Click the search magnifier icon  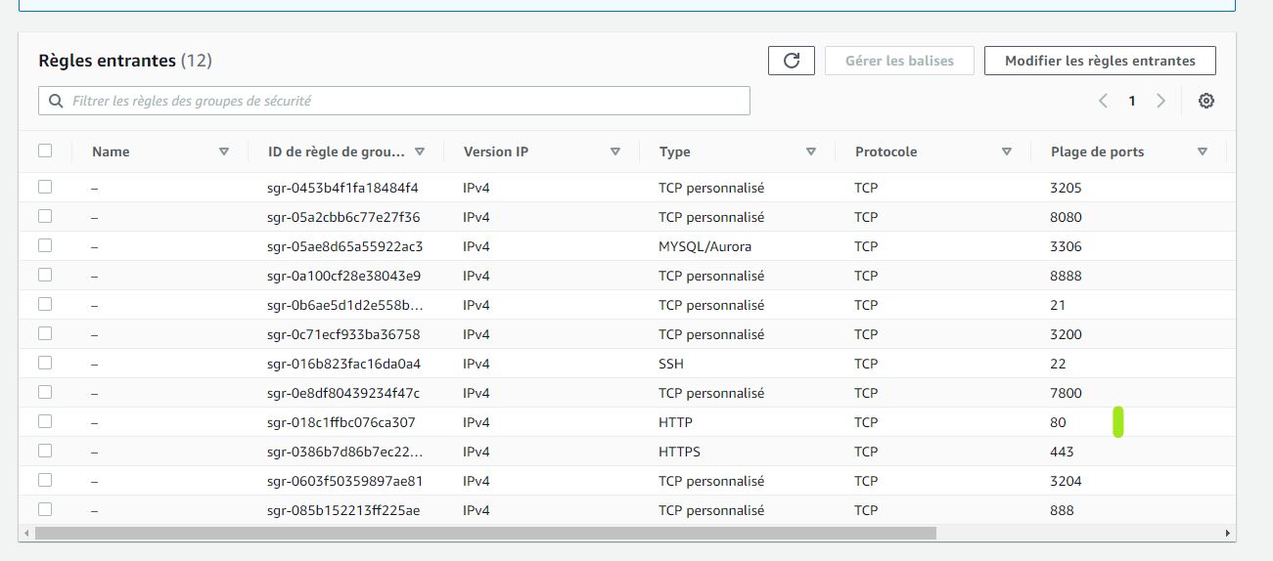click(55, 101)
